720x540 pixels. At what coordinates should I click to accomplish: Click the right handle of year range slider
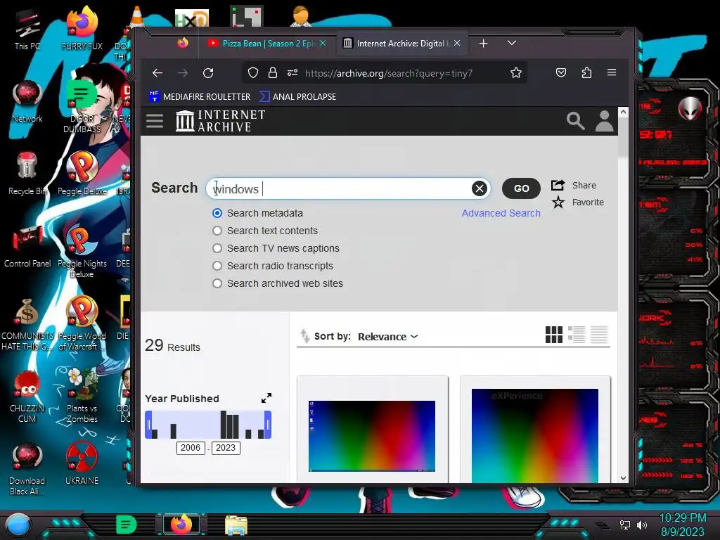tap(268, 425)
